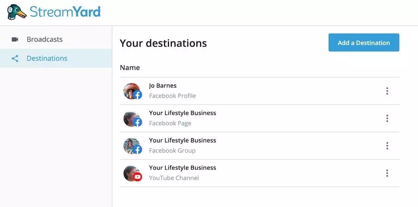The height and width of the screenshot is (207, 418).
Task: Go to the Broadcasts section
Action: pos(44,40)
